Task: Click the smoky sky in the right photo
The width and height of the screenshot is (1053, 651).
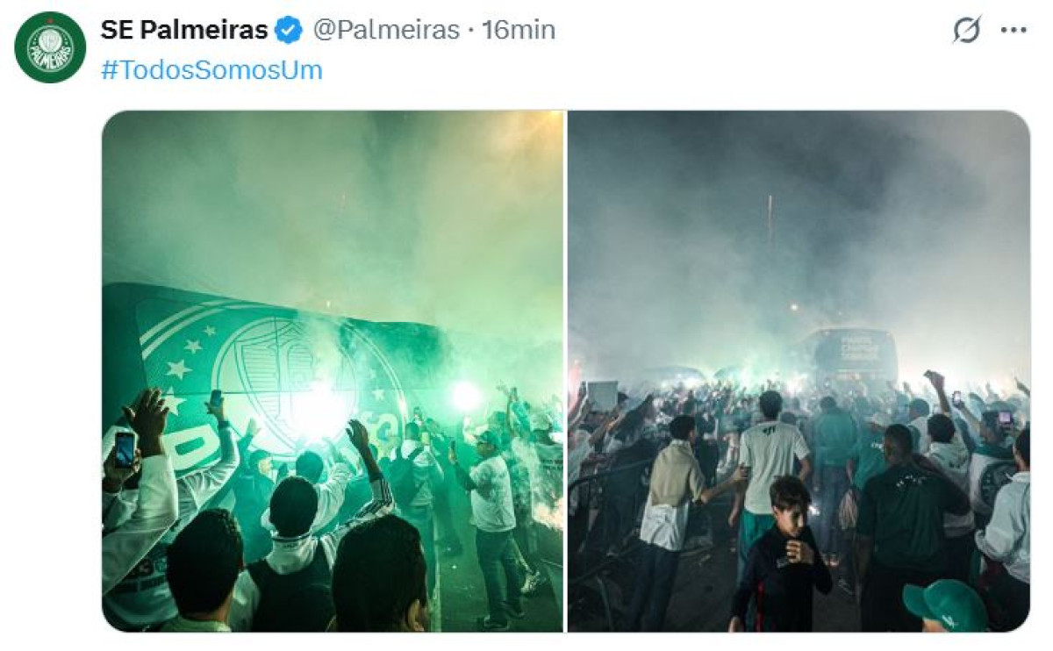Action: pos(799,211)
